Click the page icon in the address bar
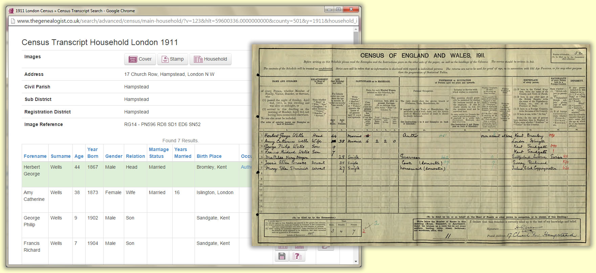 [13, 21]
